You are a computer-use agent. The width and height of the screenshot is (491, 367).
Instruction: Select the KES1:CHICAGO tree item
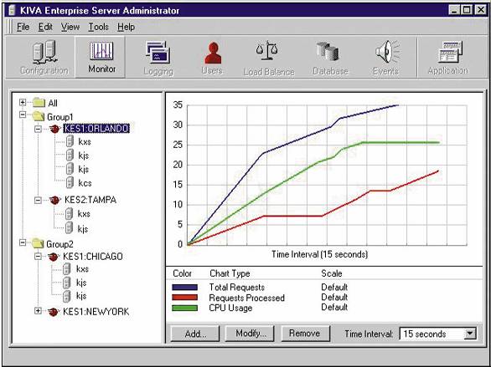[x=93, y=257]
